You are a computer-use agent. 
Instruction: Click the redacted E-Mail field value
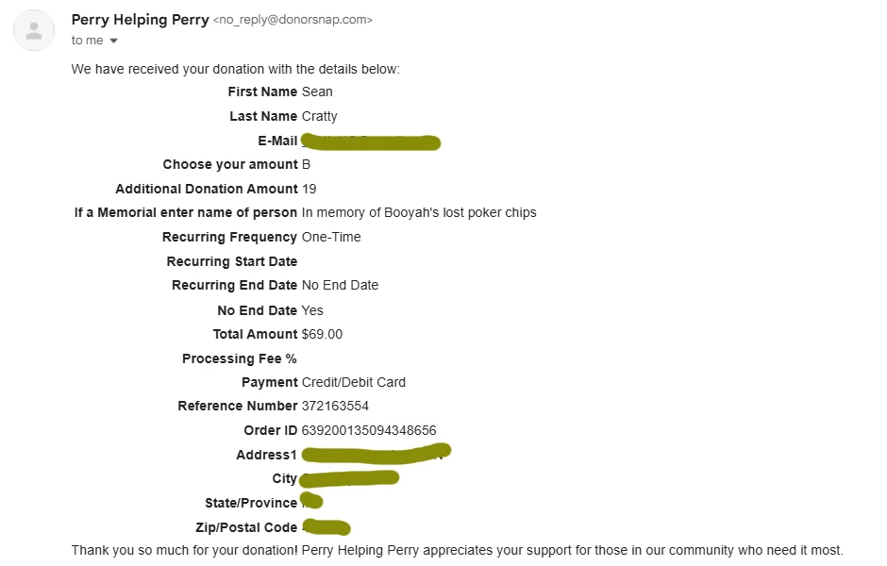coord(371,141)
